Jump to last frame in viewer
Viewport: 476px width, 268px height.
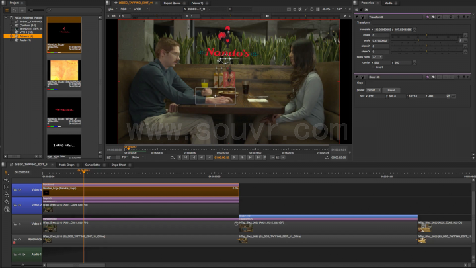(258, 157)
